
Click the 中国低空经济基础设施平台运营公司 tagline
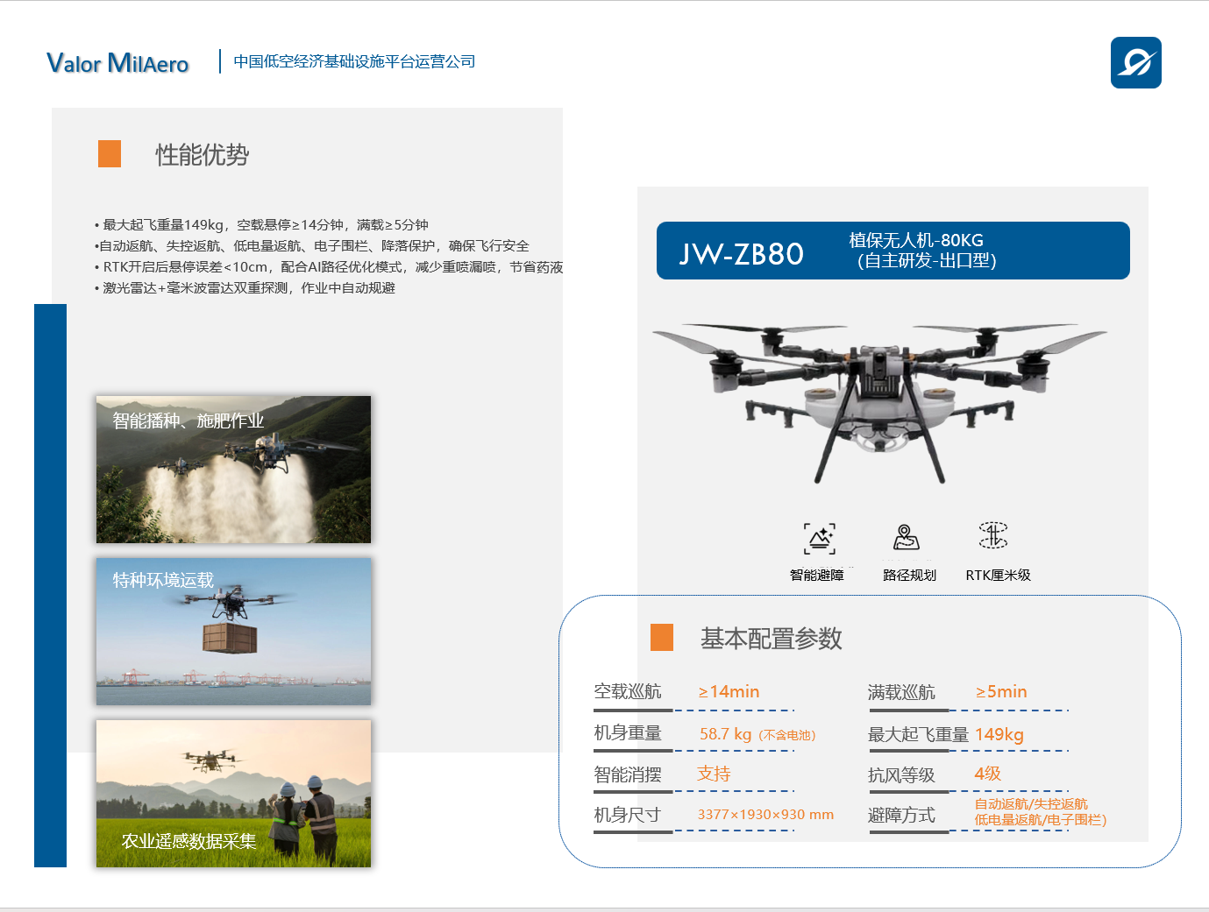(354, 61)
